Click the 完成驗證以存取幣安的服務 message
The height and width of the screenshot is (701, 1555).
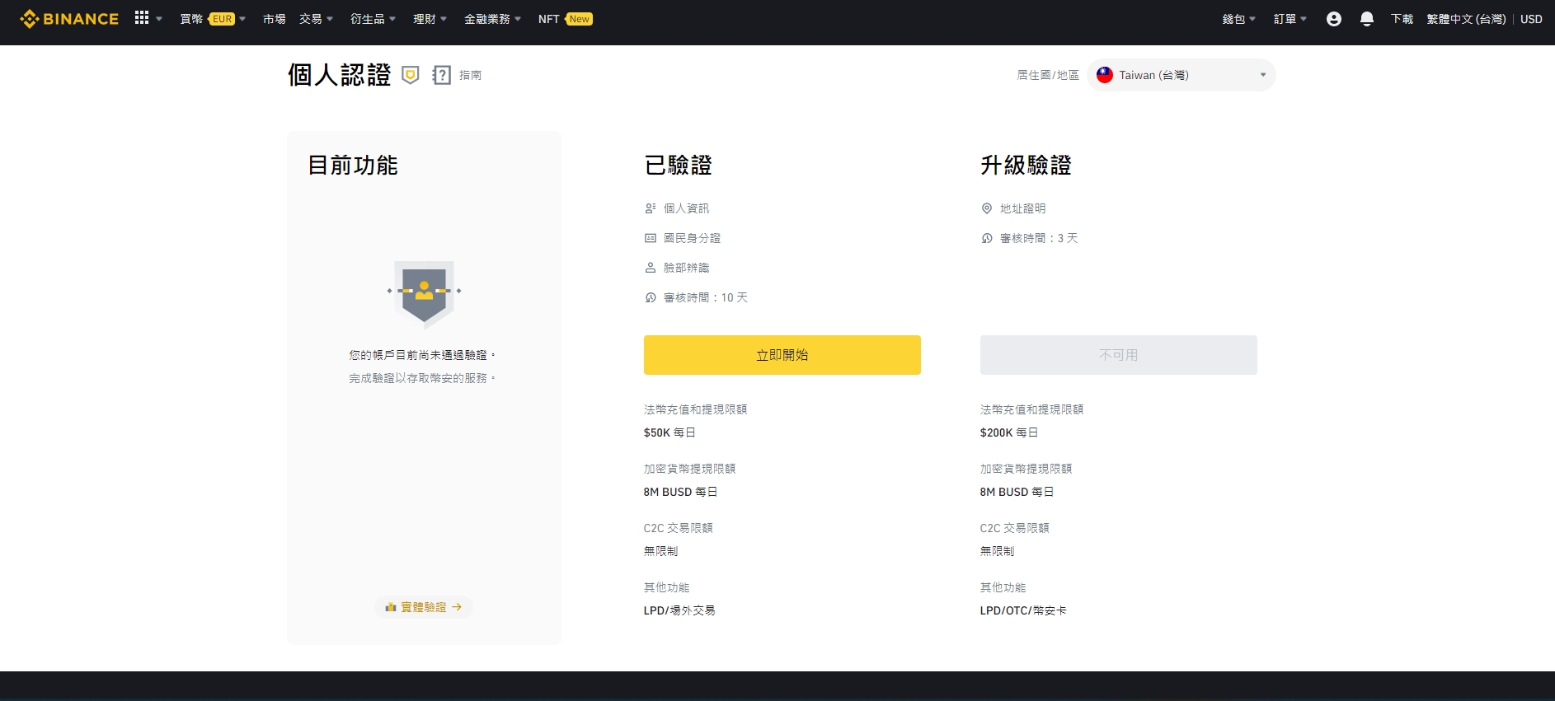pos(422,378)
